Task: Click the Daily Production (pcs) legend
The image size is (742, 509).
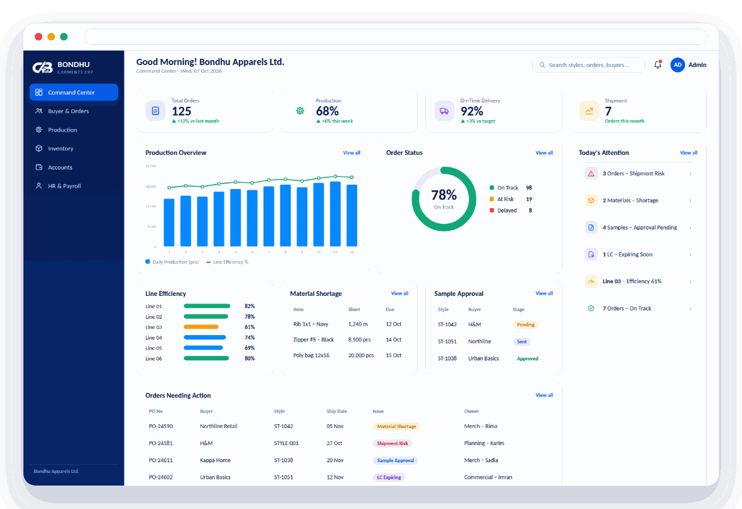Action: coord(173,262)
